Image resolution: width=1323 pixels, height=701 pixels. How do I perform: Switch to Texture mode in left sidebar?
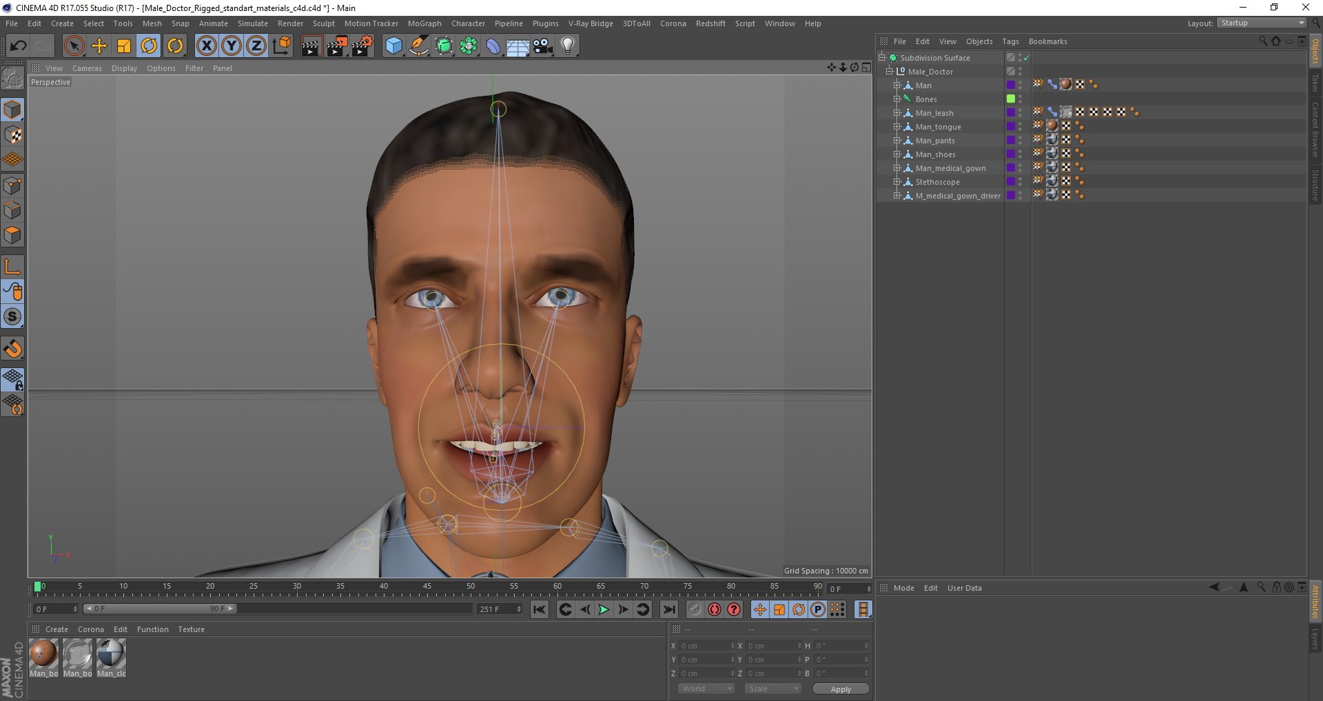click(12, 135)
